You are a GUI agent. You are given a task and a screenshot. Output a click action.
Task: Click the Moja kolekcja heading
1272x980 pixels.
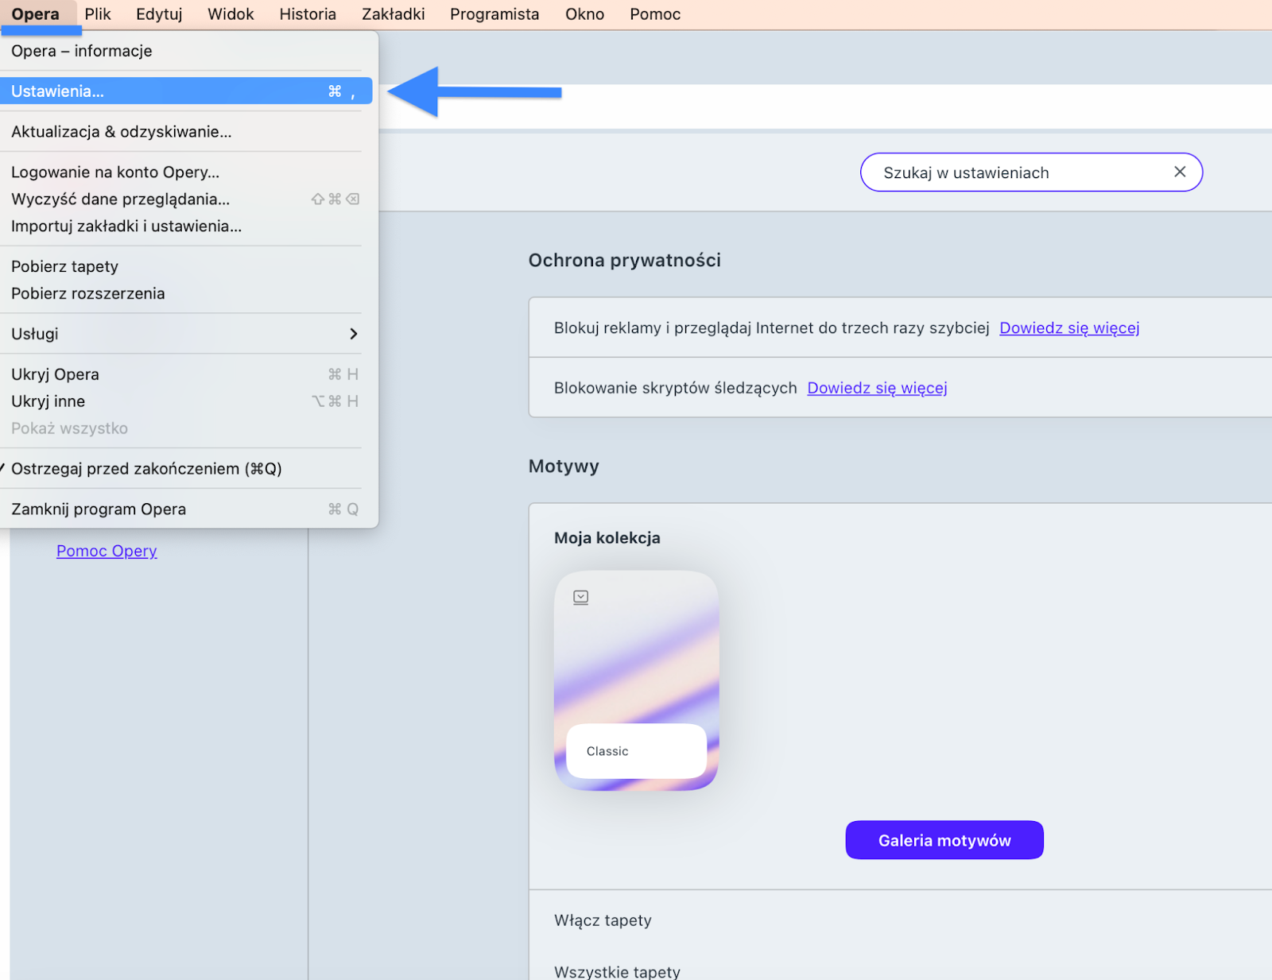click(607, 538)
